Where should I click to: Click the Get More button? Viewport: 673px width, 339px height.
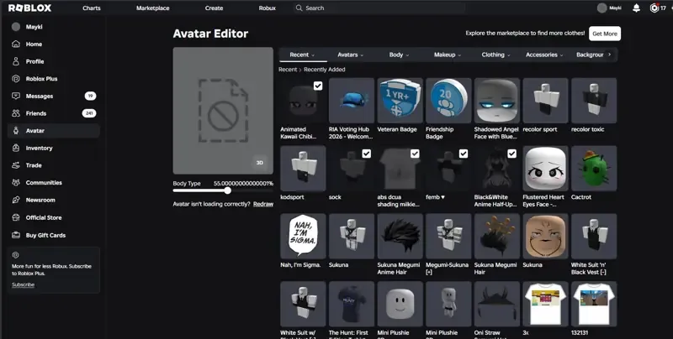point(605,34)
